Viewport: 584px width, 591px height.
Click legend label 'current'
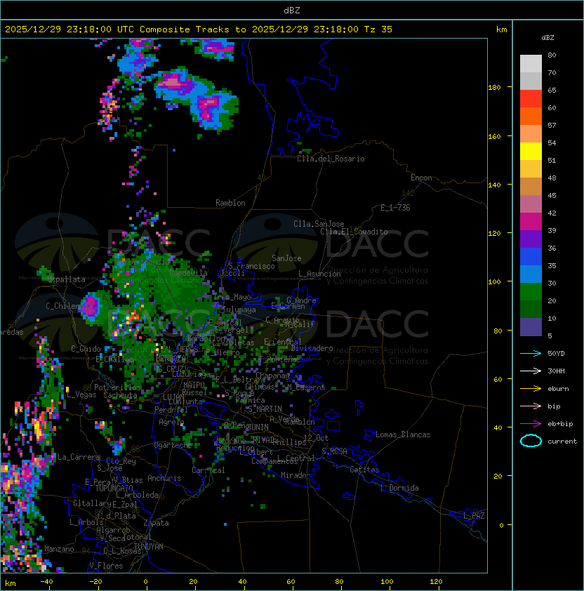(x=562, y=441)
